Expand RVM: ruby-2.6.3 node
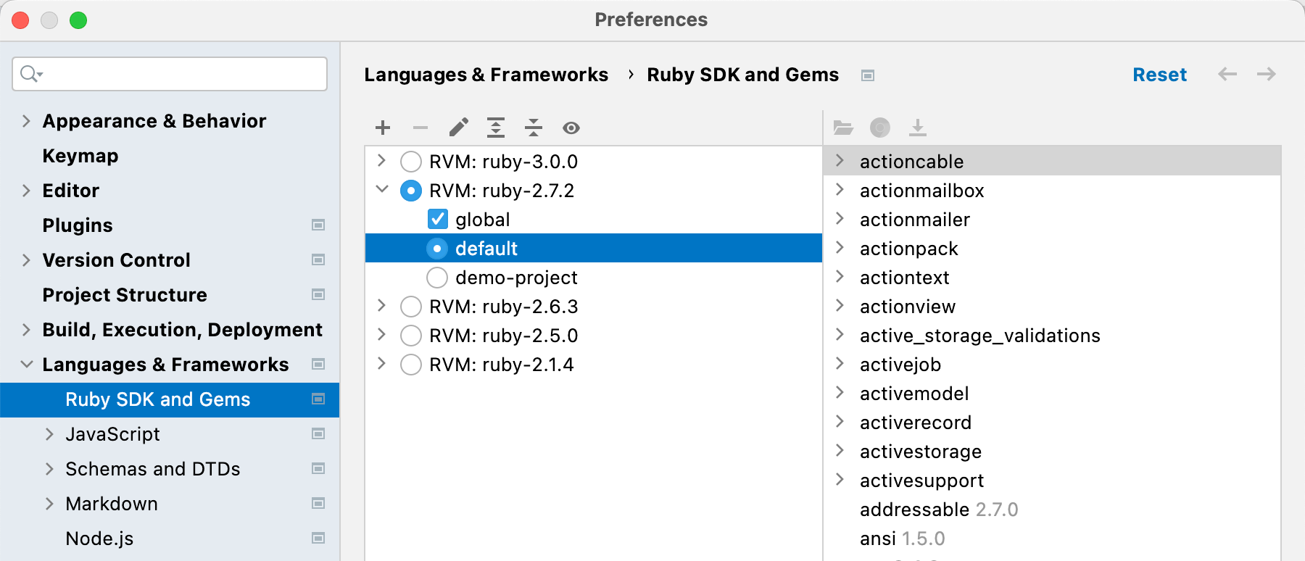 click(x=381, y=305)
